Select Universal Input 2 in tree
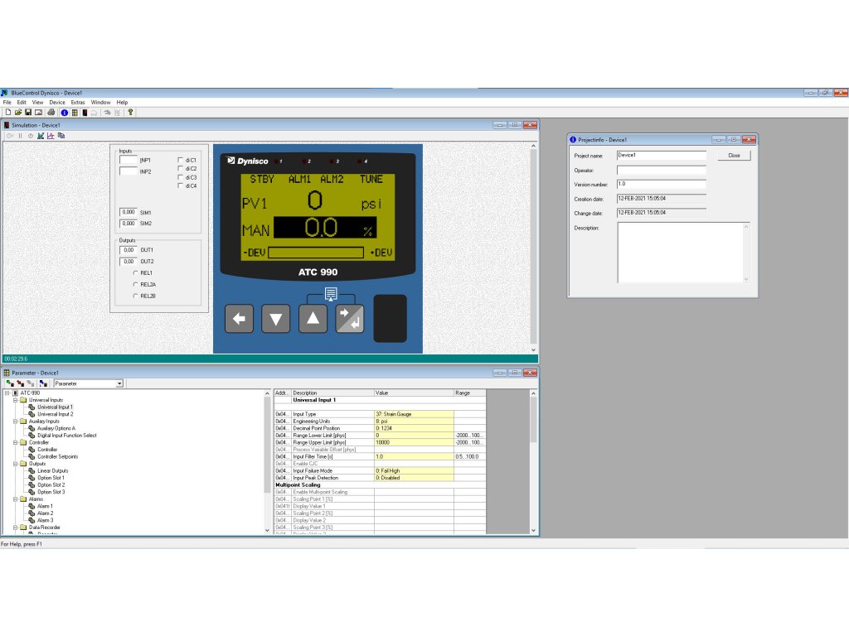Image resolution: width=849 pixels, height=636 pixels. (x=55, y=414)
